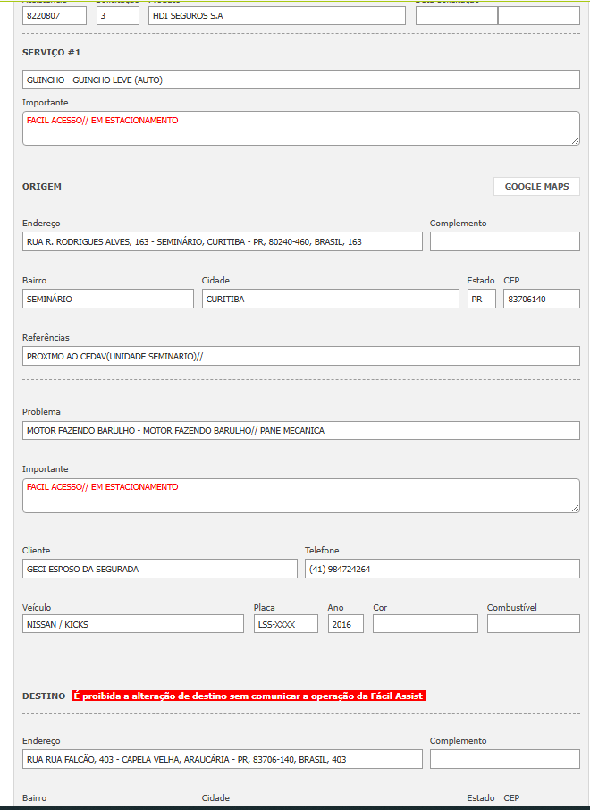The width and height of the screenshot is (590, 810).
Task: Click the empty Combustível field
Action: [x=533, y=624]
